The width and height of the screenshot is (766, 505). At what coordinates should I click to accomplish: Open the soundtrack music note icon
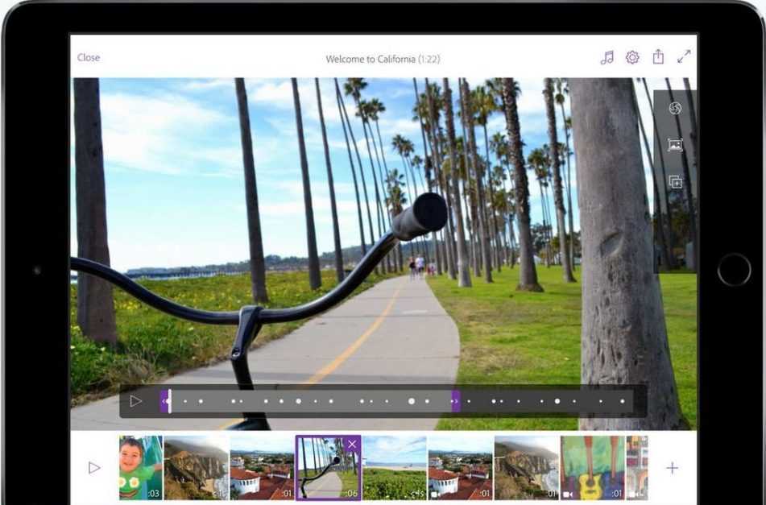607,57
